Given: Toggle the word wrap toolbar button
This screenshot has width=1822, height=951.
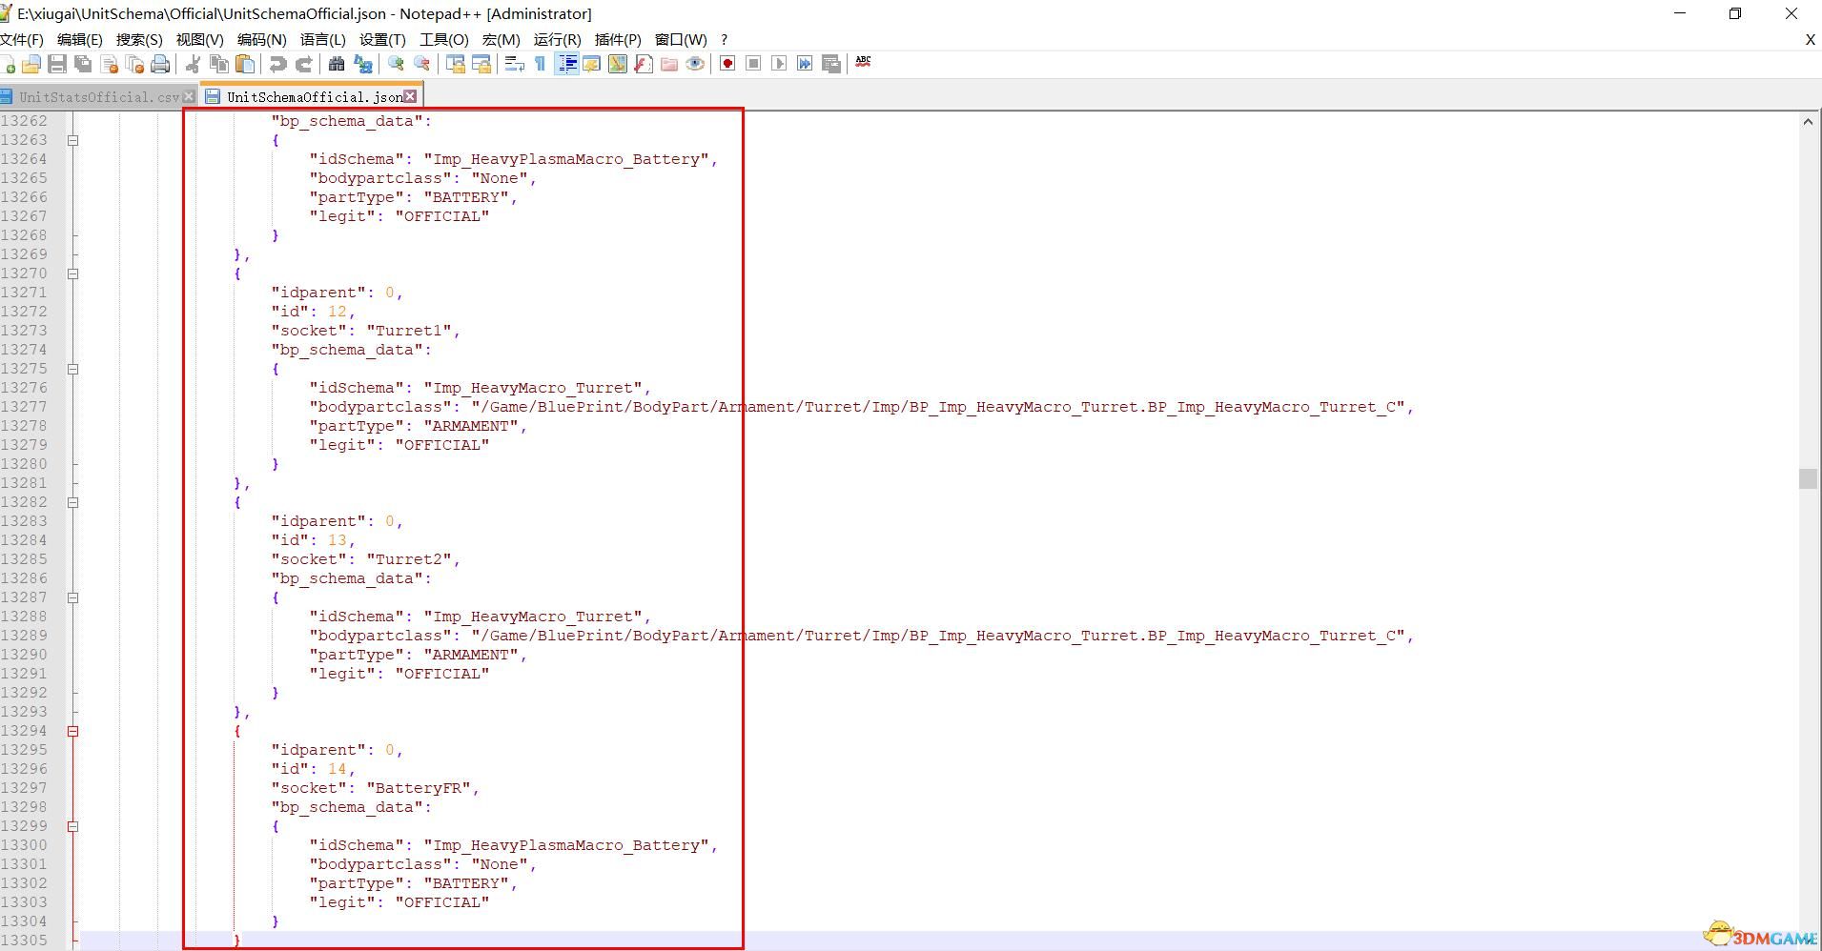Looking at the screenshot, I should (515, 64).
